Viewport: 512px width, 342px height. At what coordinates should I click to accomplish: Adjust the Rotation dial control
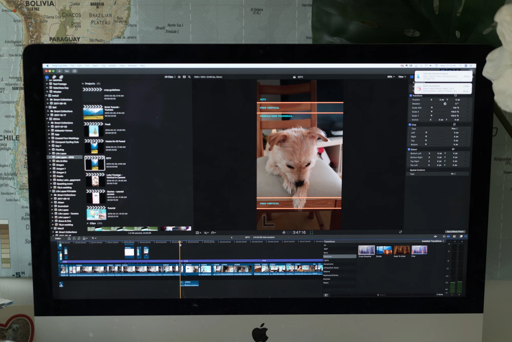click(x=445, y=104)
